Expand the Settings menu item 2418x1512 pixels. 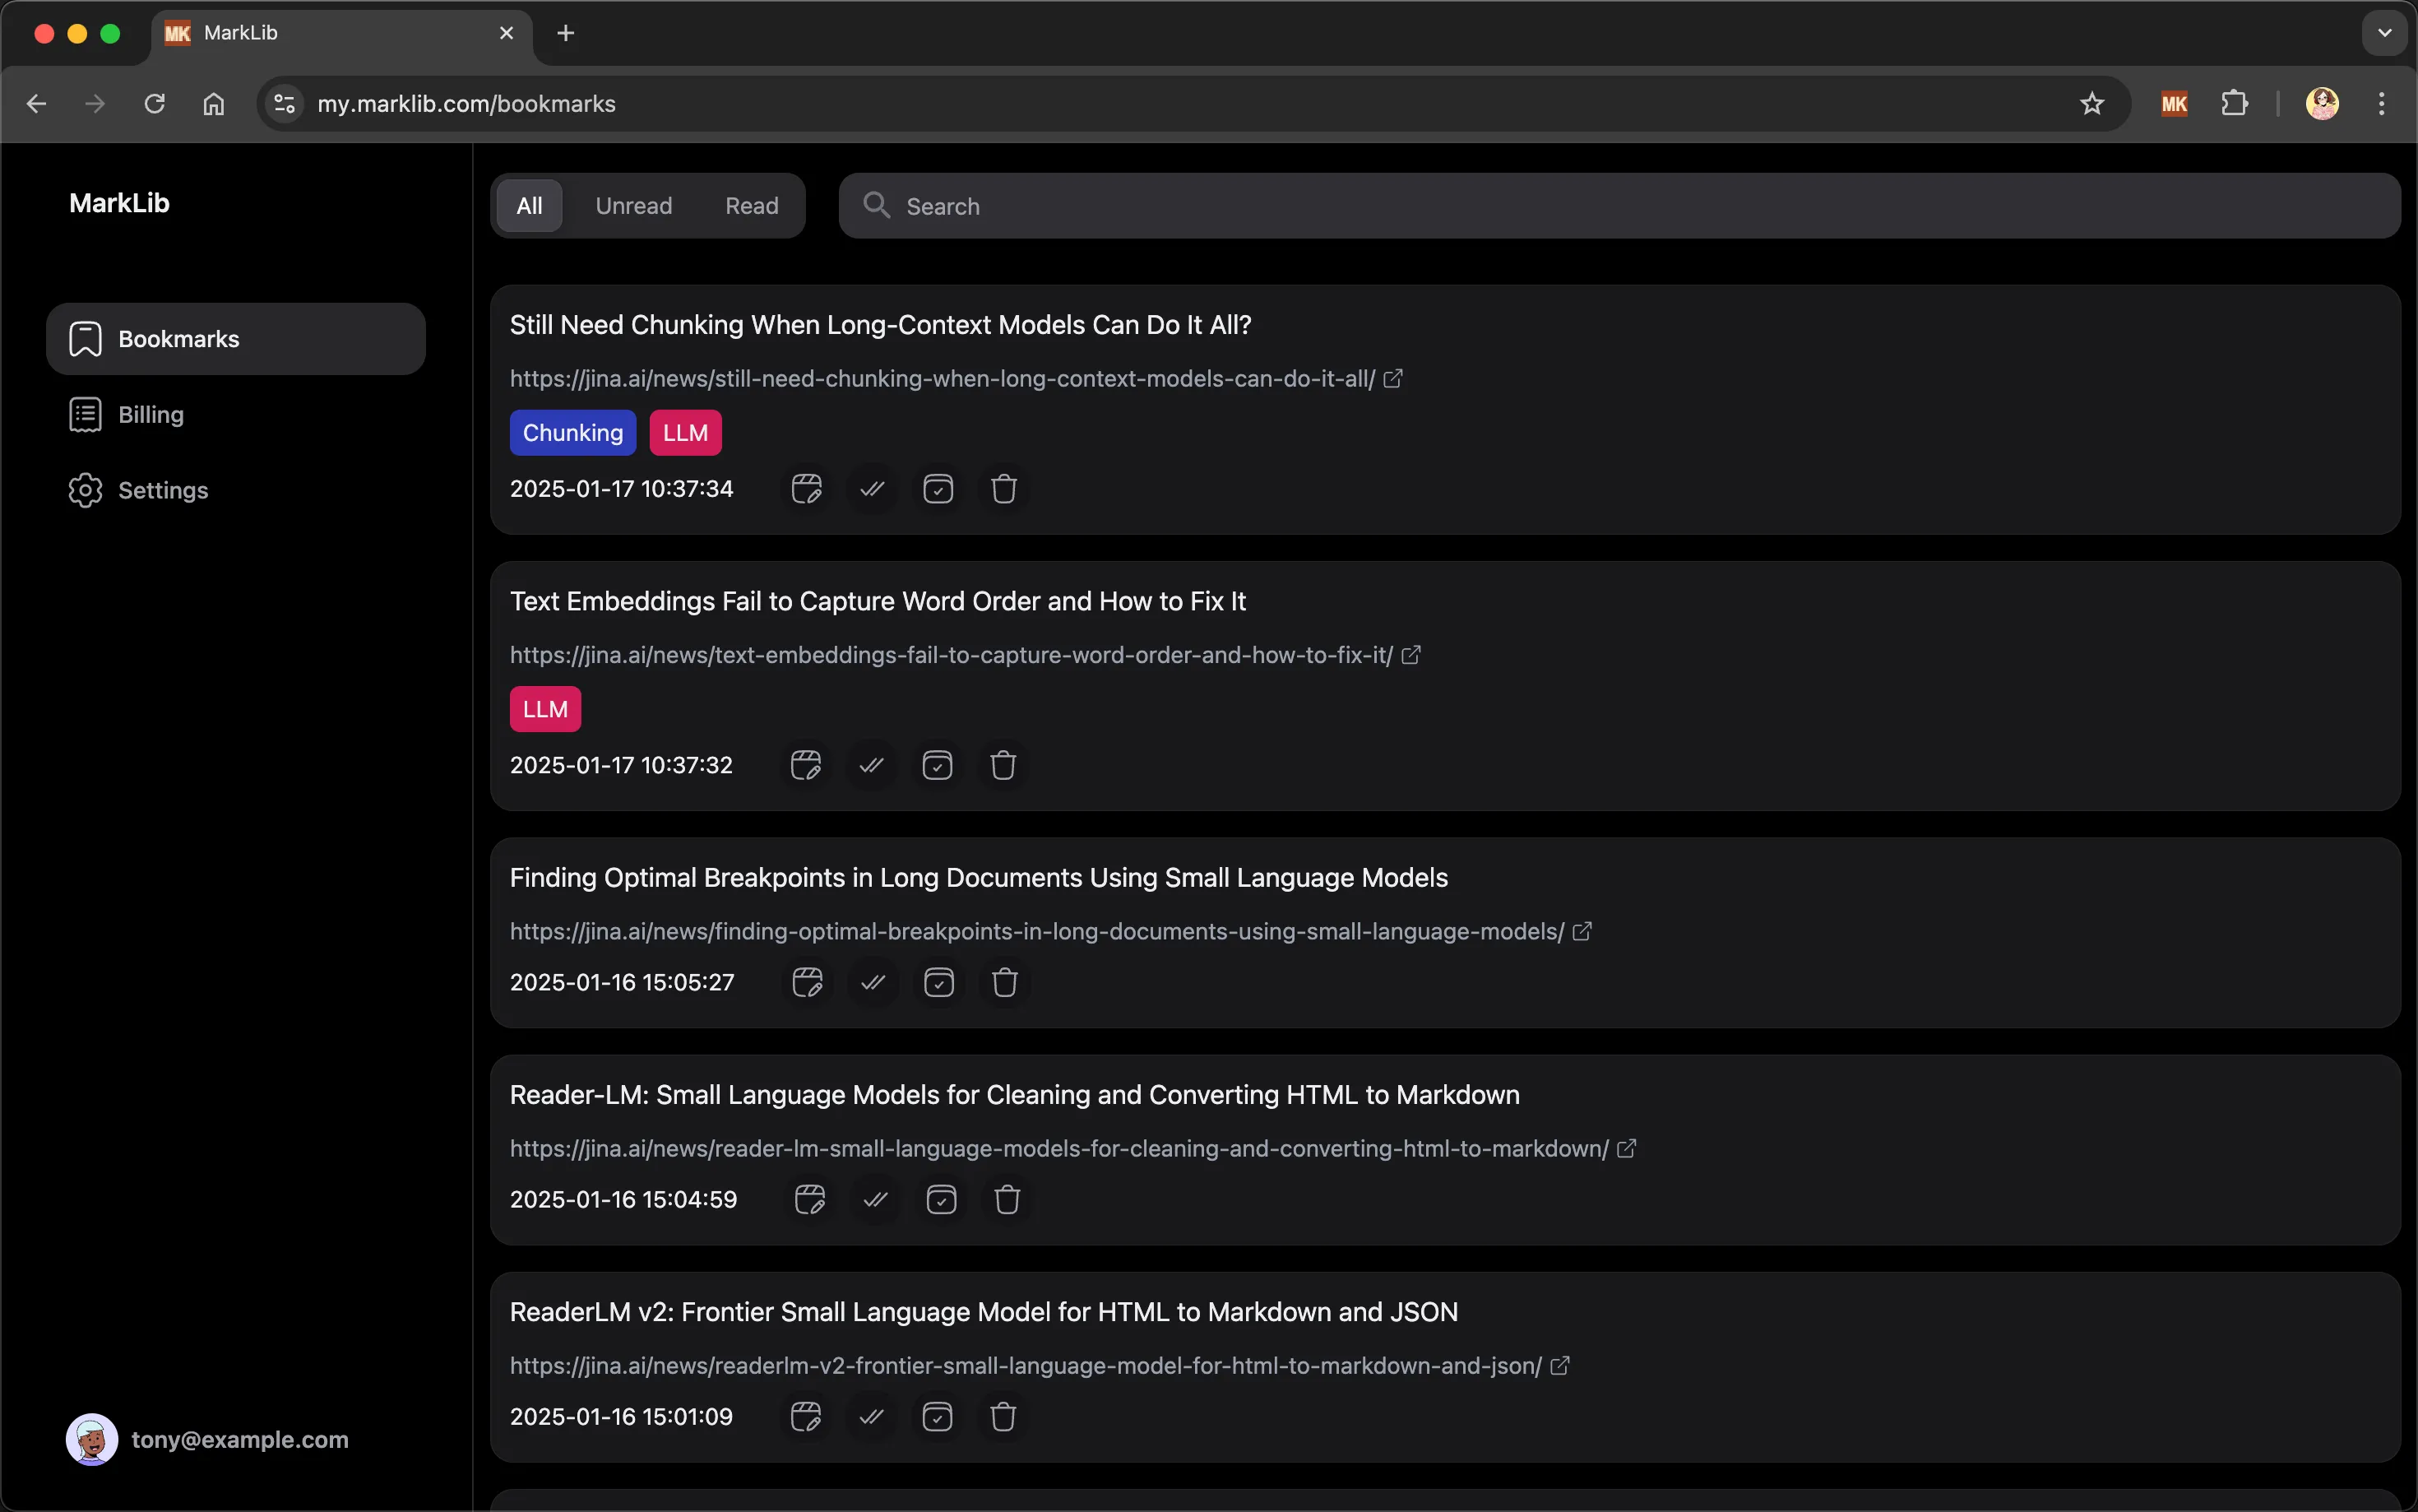pos(164,489)
